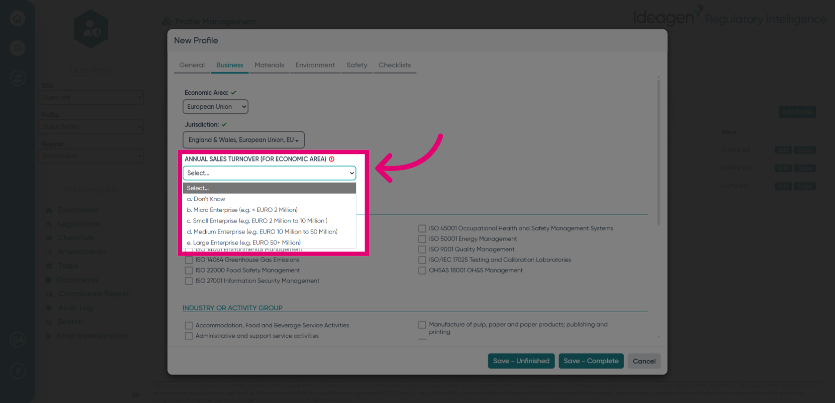The image size is (835, 403).
Task: Click the Industry or Activity Group heading
Action: tap(232, 308)
